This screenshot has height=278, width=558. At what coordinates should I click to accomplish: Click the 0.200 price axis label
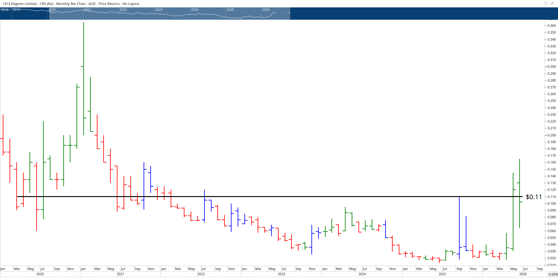click(552, 135)
